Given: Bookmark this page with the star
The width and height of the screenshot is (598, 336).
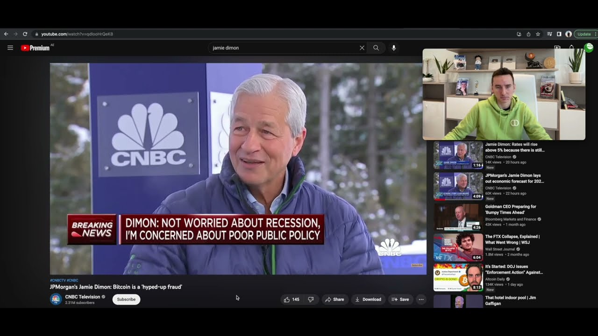Looking at the screenshot, I should pyautogui.click(x=538, y=34).
